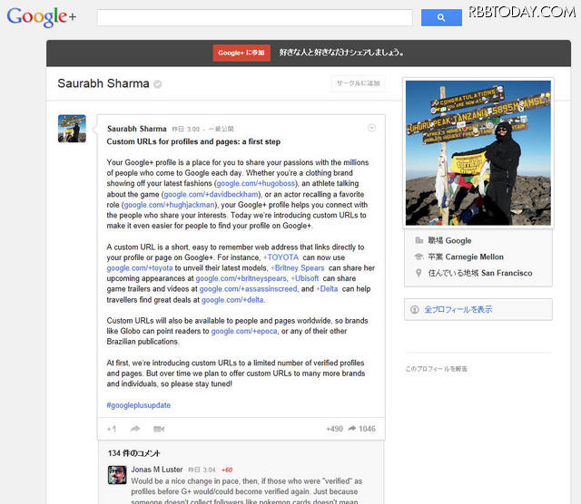
Task: Click Jonas M Luster's avatar
Action: (117, 475)
